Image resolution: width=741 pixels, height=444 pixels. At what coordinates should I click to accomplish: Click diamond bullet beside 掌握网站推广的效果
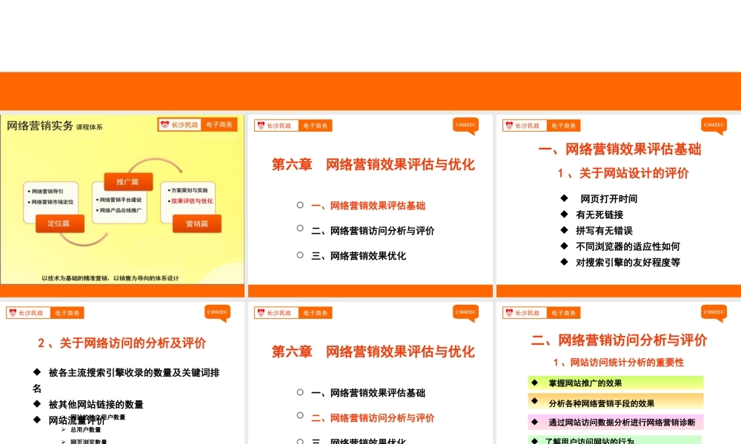[535, 383]
